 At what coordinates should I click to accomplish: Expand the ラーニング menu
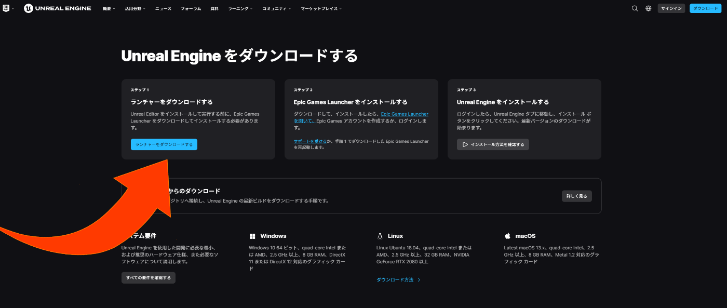[x=240, y=9]
